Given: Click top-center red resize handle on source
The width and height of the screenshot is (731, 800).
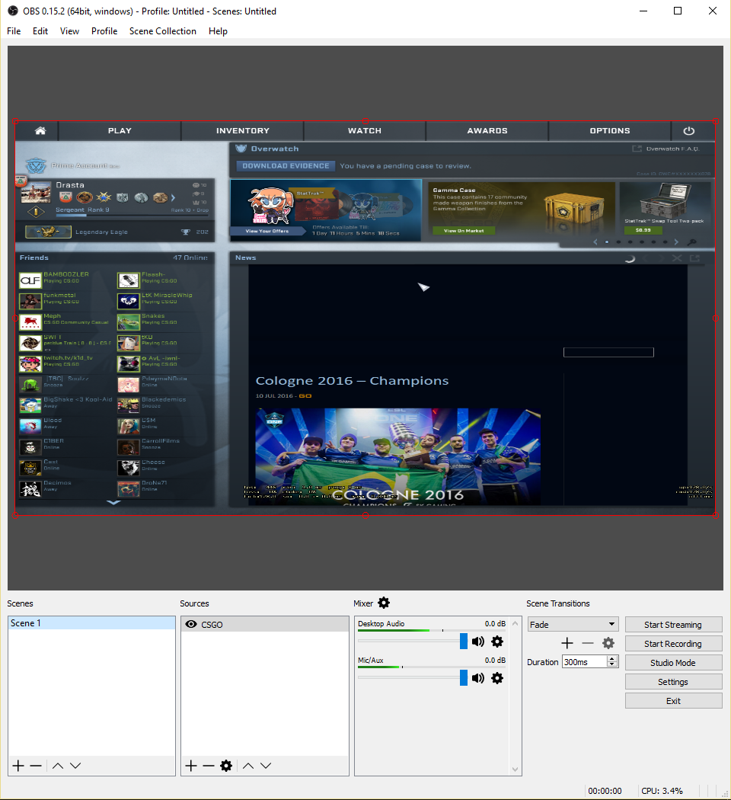Looking at the screenshot, I should pos(365,121).
